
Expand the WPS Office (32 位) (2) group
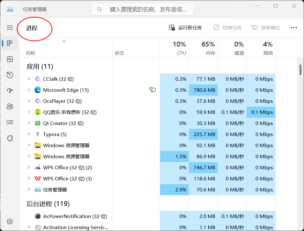(x=29, y=167)
